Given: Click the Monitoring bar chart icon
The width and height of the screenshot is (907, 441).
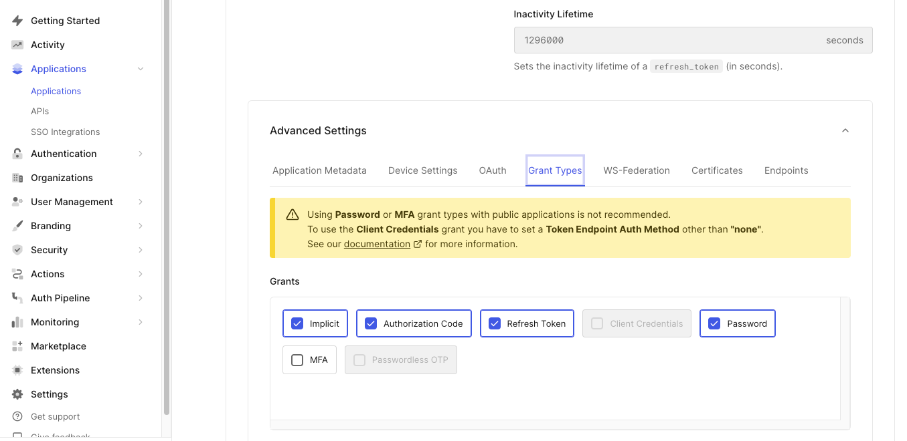Looking at the screenshot, I should click(x=17, y=322).
